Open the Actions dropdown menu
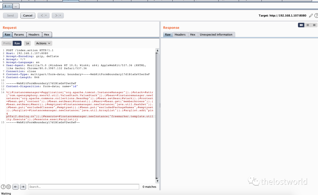Image resolution: width=318 pixels, height=195 pixels. [43, 43]
